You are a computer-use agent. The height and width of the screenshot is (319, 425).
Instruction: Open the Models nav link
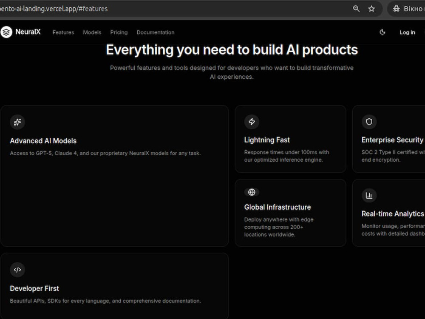[x=92, y=32]
